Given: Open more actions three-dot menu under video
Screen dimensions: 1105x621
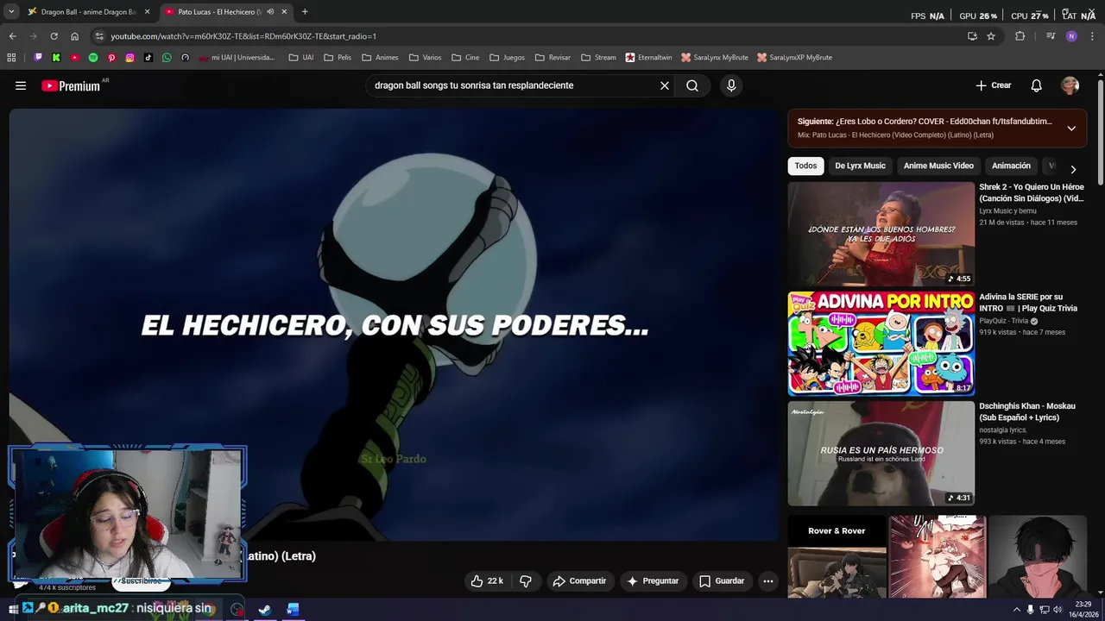Looking at the screenshot, I should click(768, 581).
